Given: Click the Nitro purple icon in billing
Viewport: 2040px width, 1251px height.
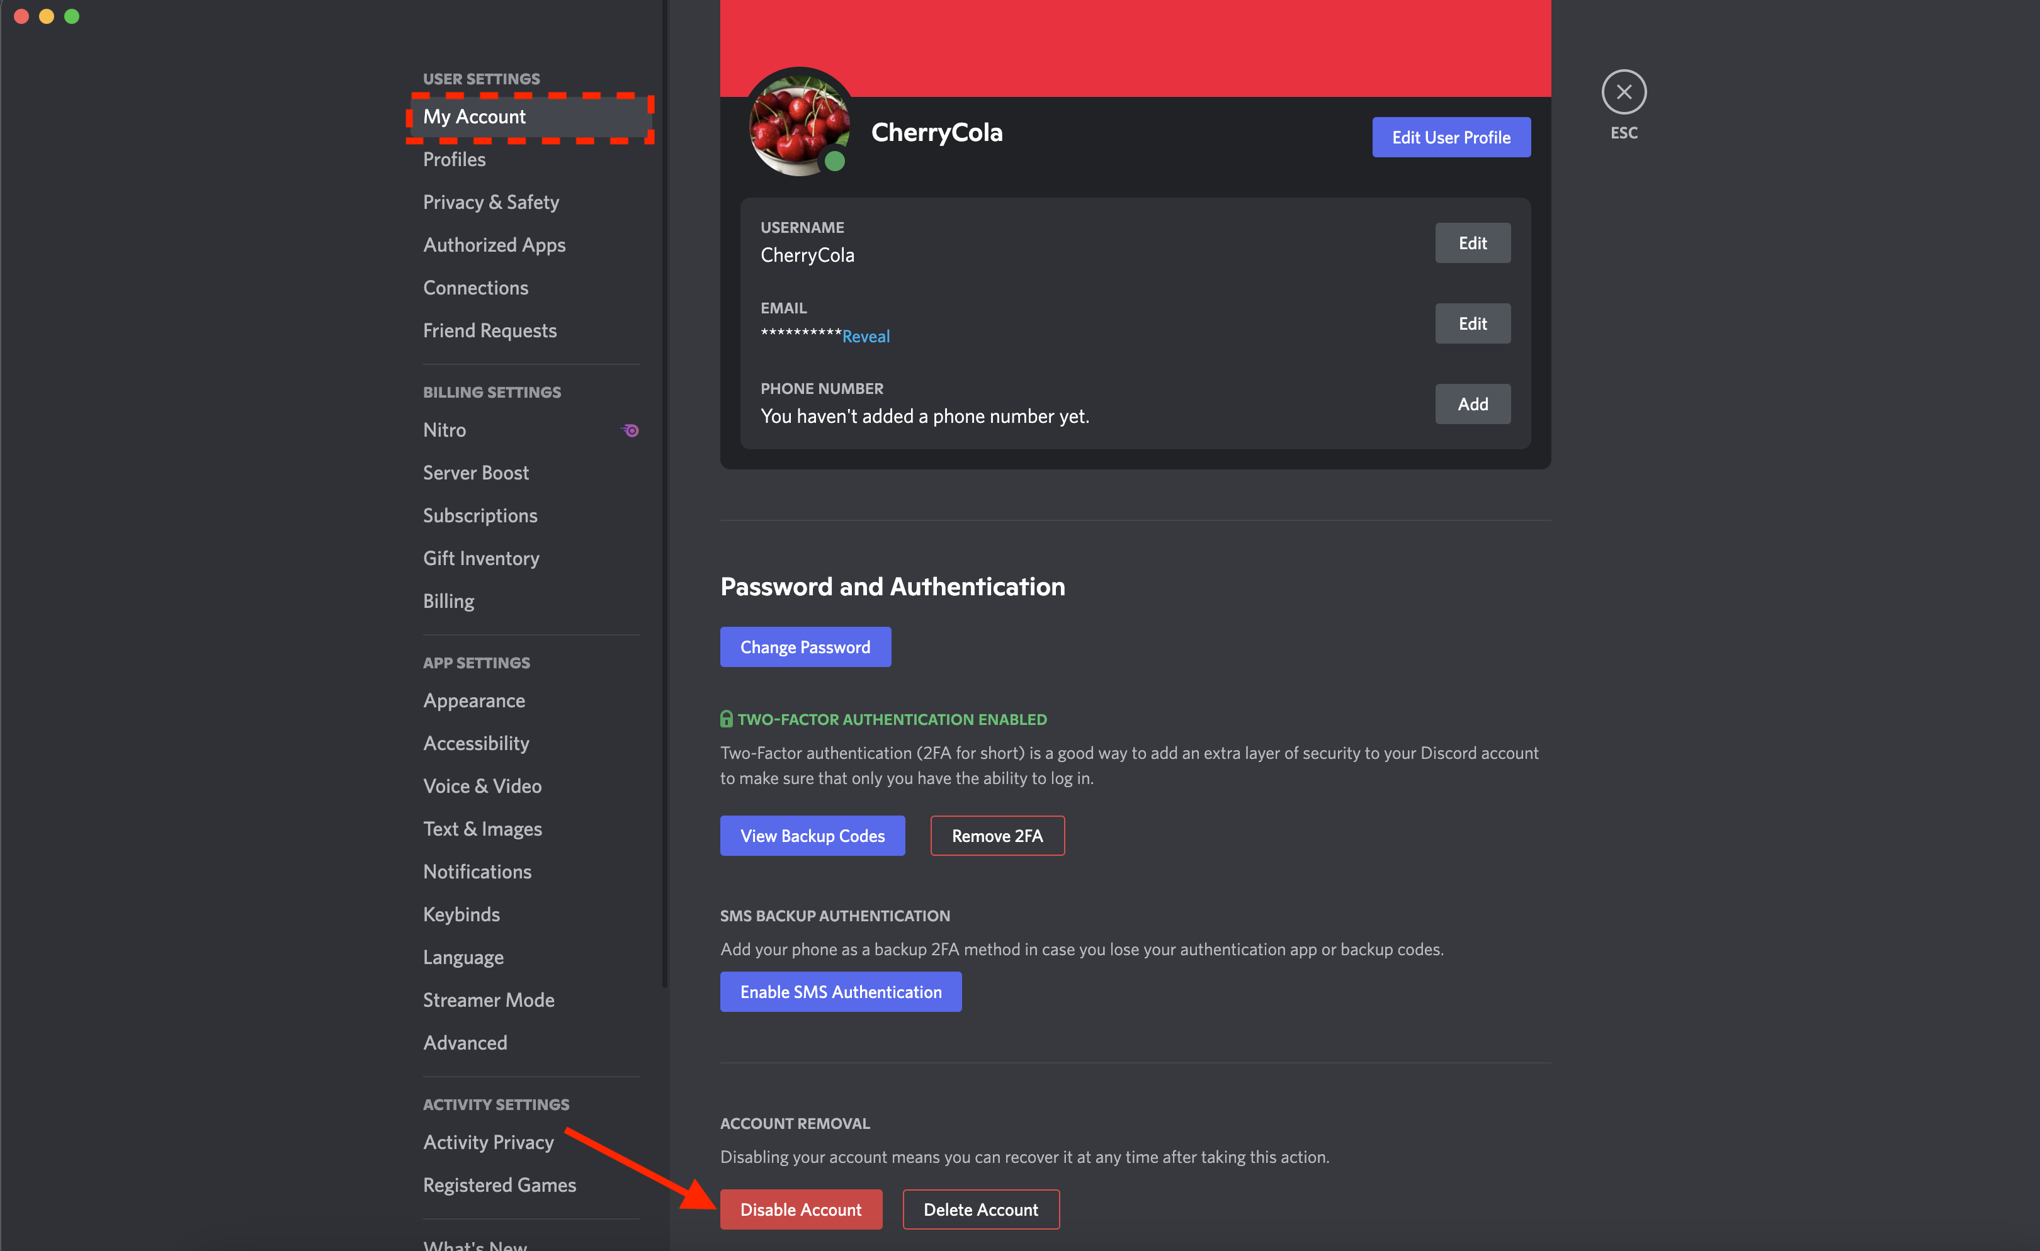Looking at the screenshot, I should coord(630,428).
